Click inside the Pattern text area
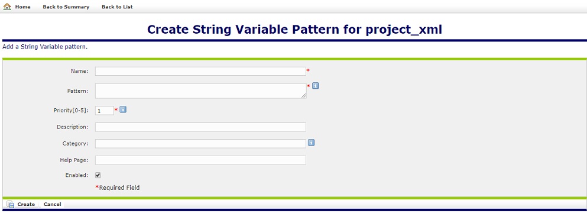Image resolution: width=587 pixels, height=213 pixels. point(200,91)
